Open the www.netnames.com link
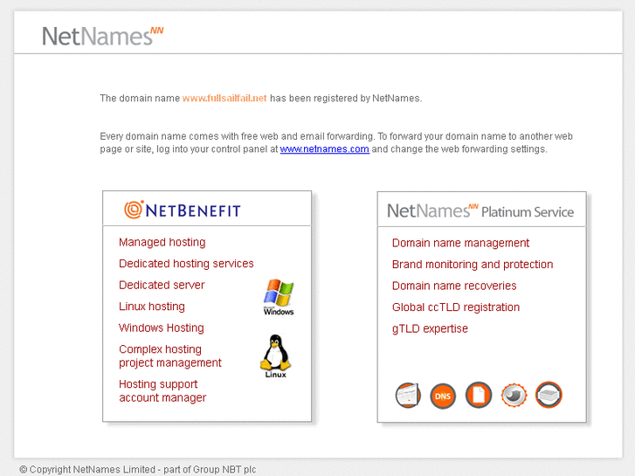The height and width of the screenshot is (476, 635). (324, 149)
